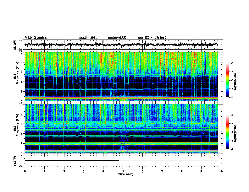The width and height of the screenshot is (249, 192).
Task: Click the ch.2 Frequency (kHz) axis label
Action: click(x=17, y=125)
